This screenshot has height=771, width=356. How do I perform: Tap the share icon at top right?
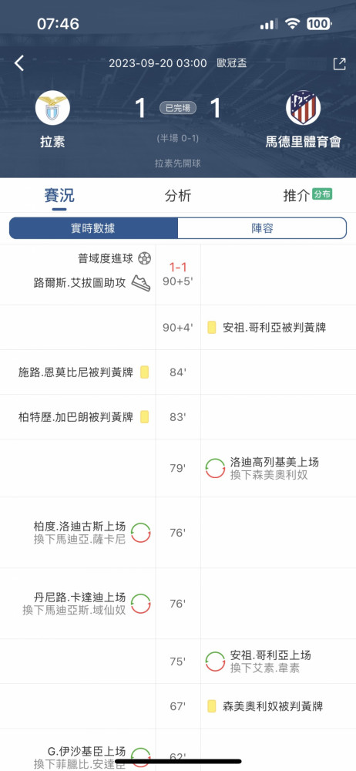[339, 63]
